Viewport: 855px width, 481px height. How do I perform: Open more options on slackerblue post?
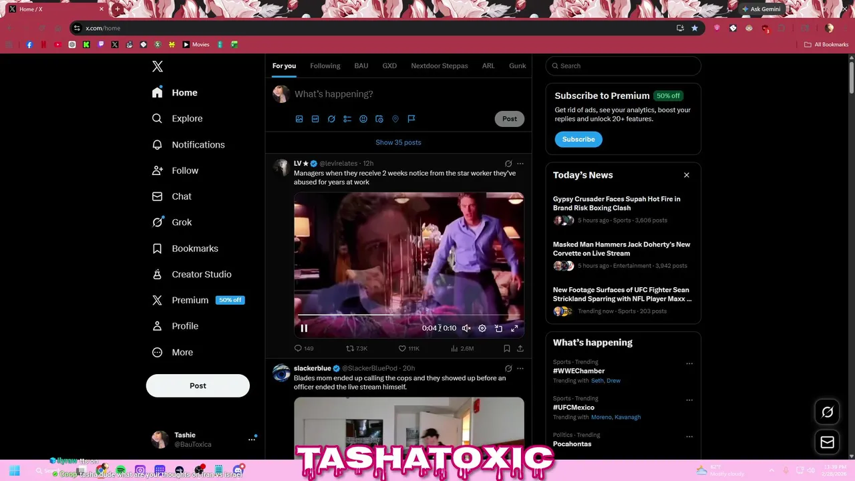520,368
